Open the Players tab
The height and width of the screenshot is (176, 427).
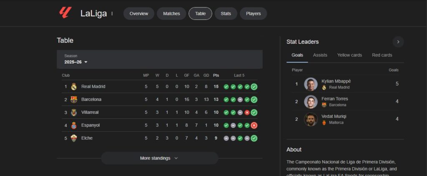coord(253,14)
